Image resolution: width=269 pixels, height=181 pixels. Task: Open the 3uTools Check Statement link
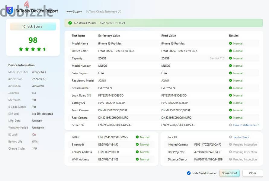point(101,11)
